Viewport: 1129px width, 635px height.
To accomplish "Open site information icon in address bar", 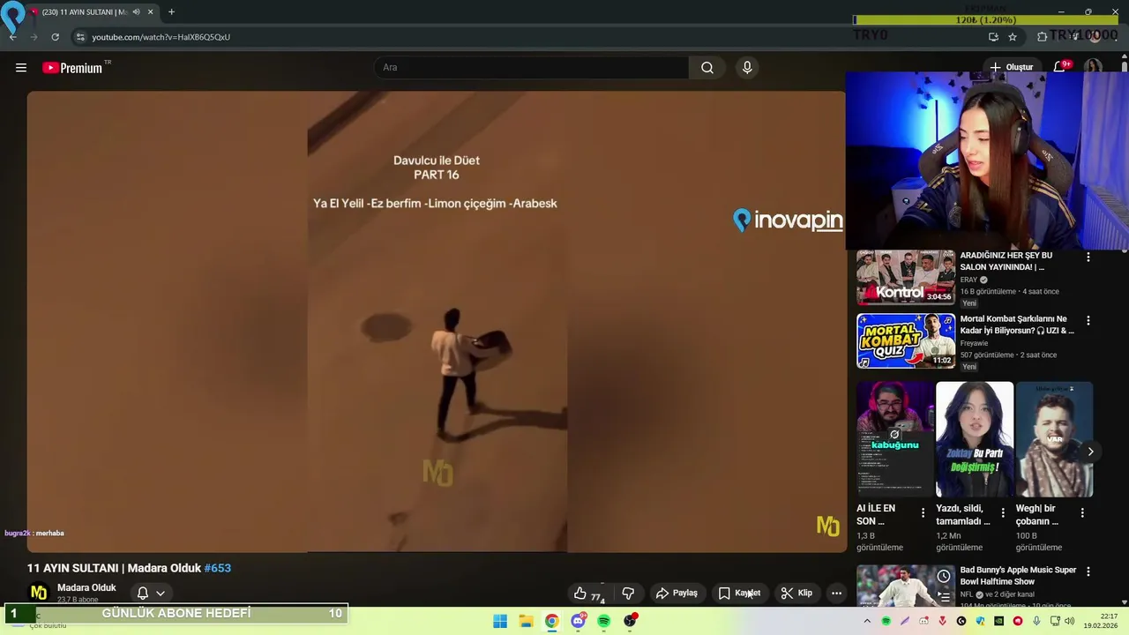I will coord(79,37).
